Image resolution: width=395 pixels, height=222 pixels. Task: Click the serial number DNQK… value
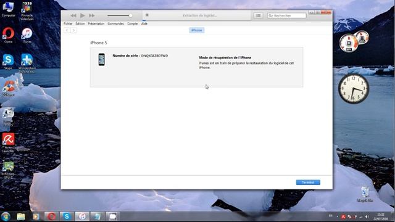click(x=154, y=55)
